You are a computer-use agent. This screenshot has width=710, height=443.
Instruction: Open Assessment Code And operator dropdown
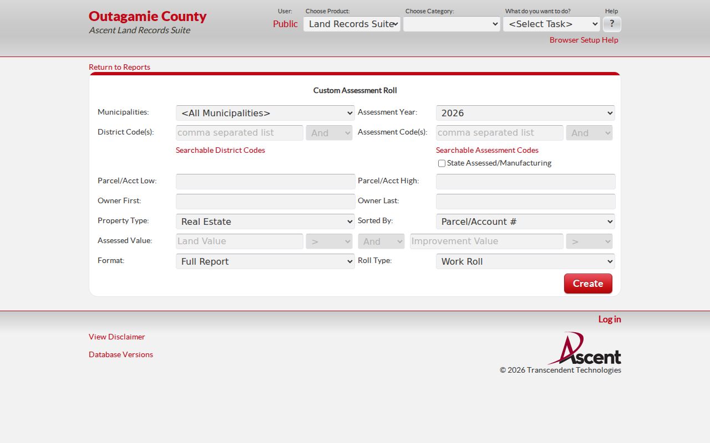coord(589,133)
